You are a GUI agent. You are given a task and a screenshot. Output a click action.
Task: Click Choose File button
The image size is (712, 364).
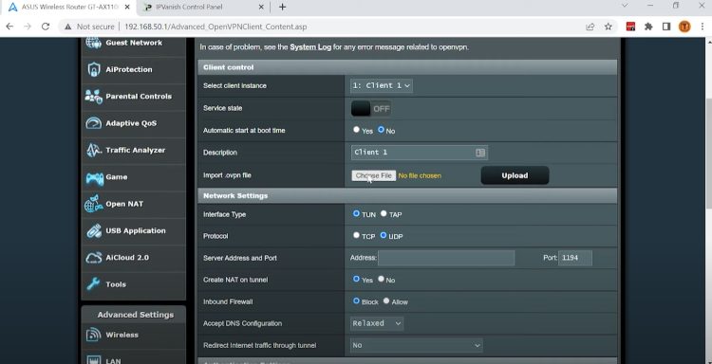pos(373,175)
